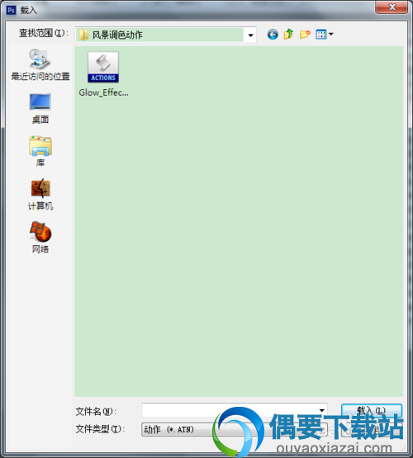Go to Desktop (桌面) in sidebar
Viewport: 413px width, 458px height.
coord(40,108)
